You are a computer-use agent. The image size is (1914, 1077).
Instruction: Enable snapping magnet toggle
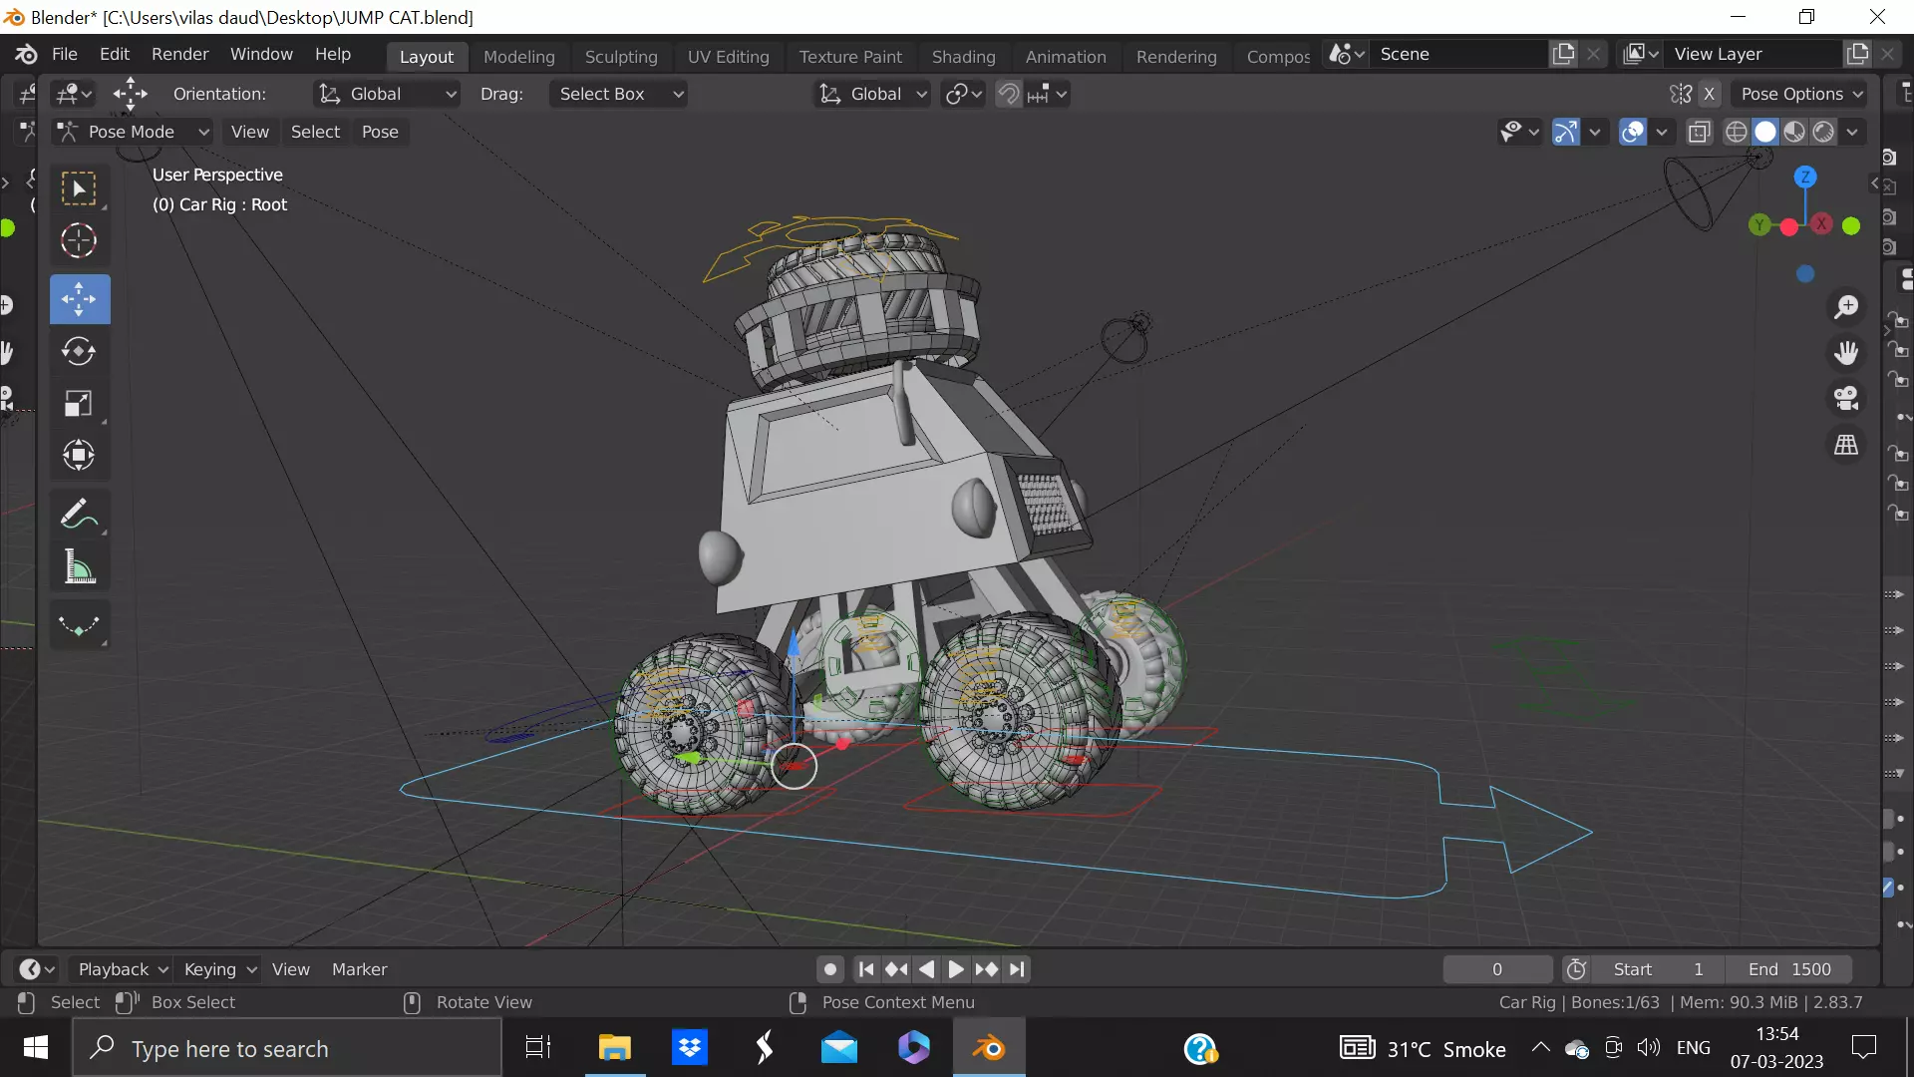(x=1009, y=94)
